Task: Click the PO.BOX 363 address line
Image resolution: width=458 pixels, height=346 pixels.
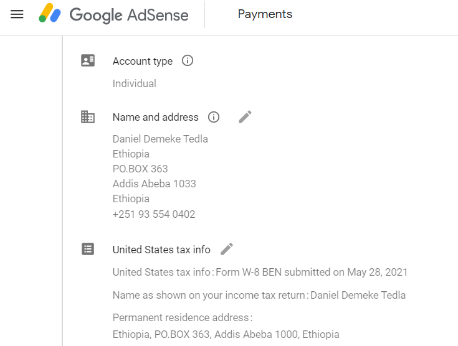Action: 140,169
